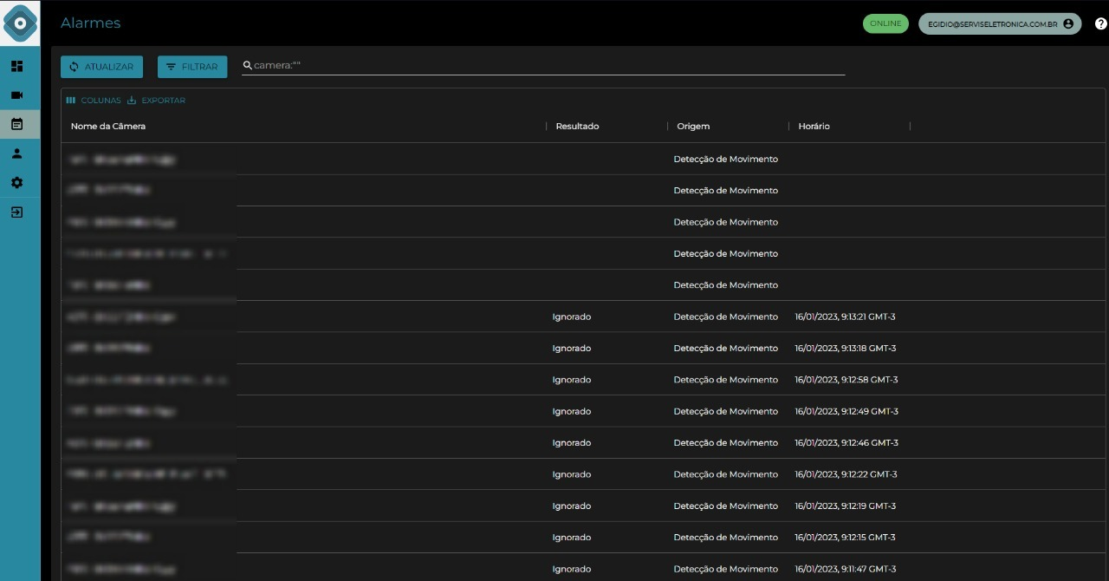This screenshot has width=1109, height=581.
Task: Click the timestamp 16/01/2023, 9:13:18 GMT-3
Action: (x=845, y=349)
